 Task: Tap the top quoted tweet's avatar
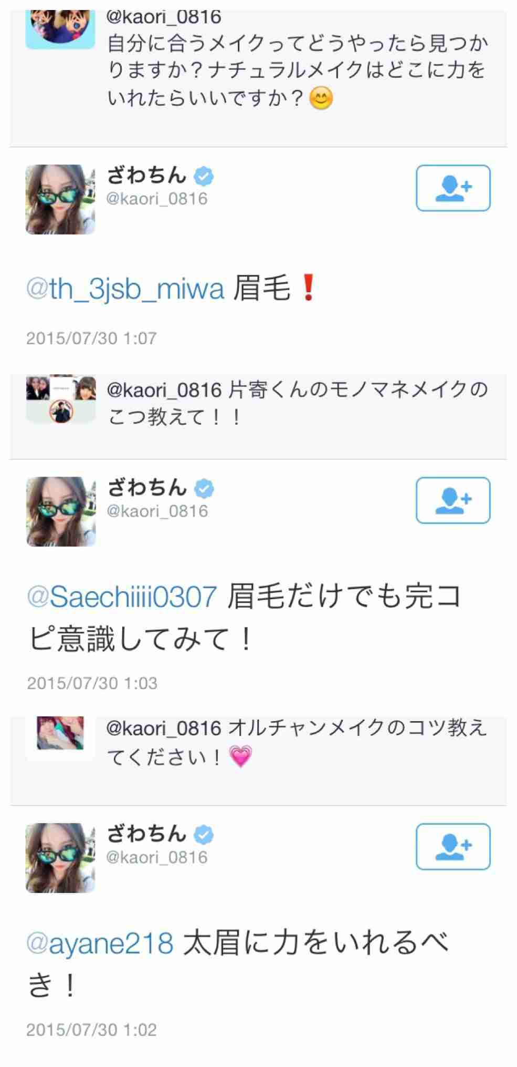point(60,29)
